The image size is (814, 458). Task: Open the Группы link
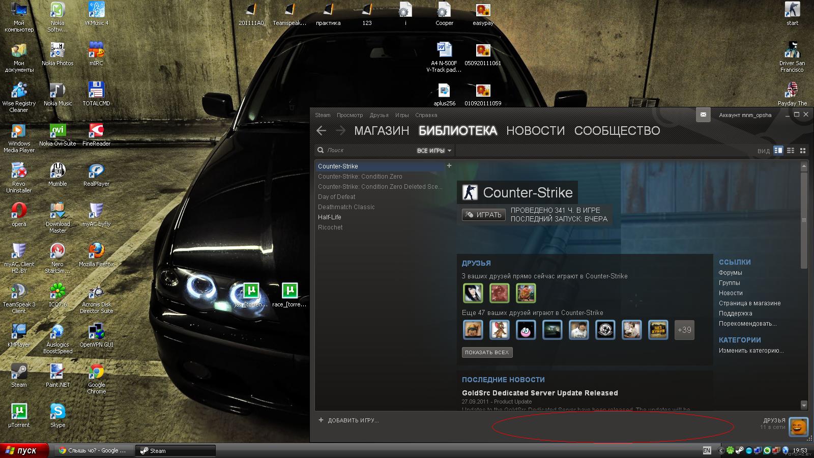click(x=729, y=283)
